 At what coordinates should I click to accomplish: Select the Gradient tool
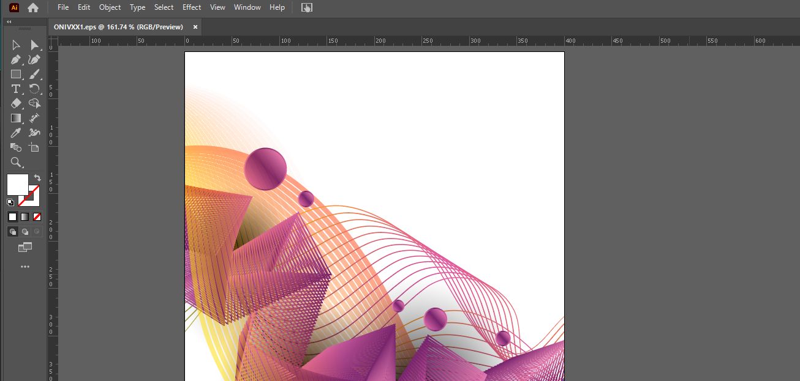15,118
